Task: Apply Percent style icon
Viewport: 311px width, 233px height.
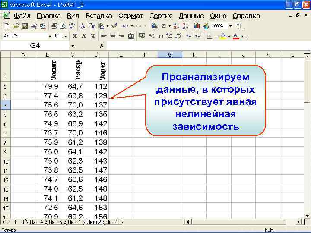Action: click(151, 36)
